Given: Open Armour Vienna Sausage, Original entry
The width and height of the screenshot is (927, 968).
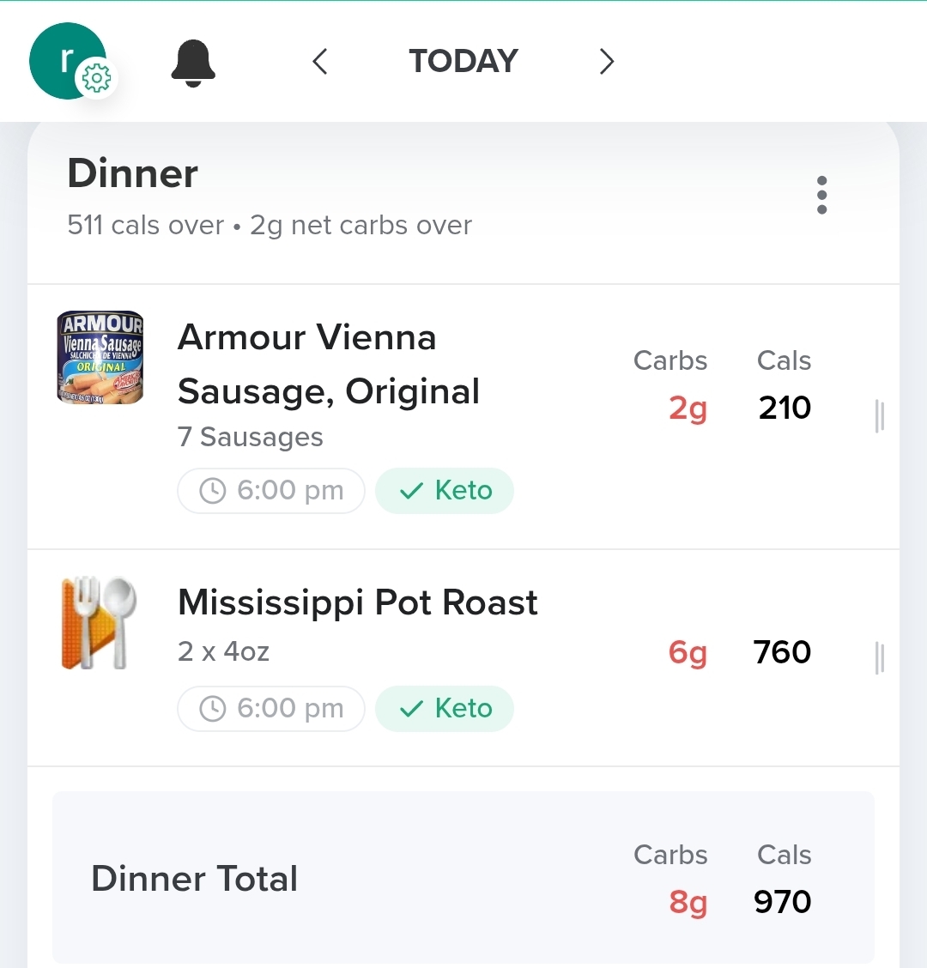Looking at the screenshot, I should pyautogui.click(x=328, y=365).
